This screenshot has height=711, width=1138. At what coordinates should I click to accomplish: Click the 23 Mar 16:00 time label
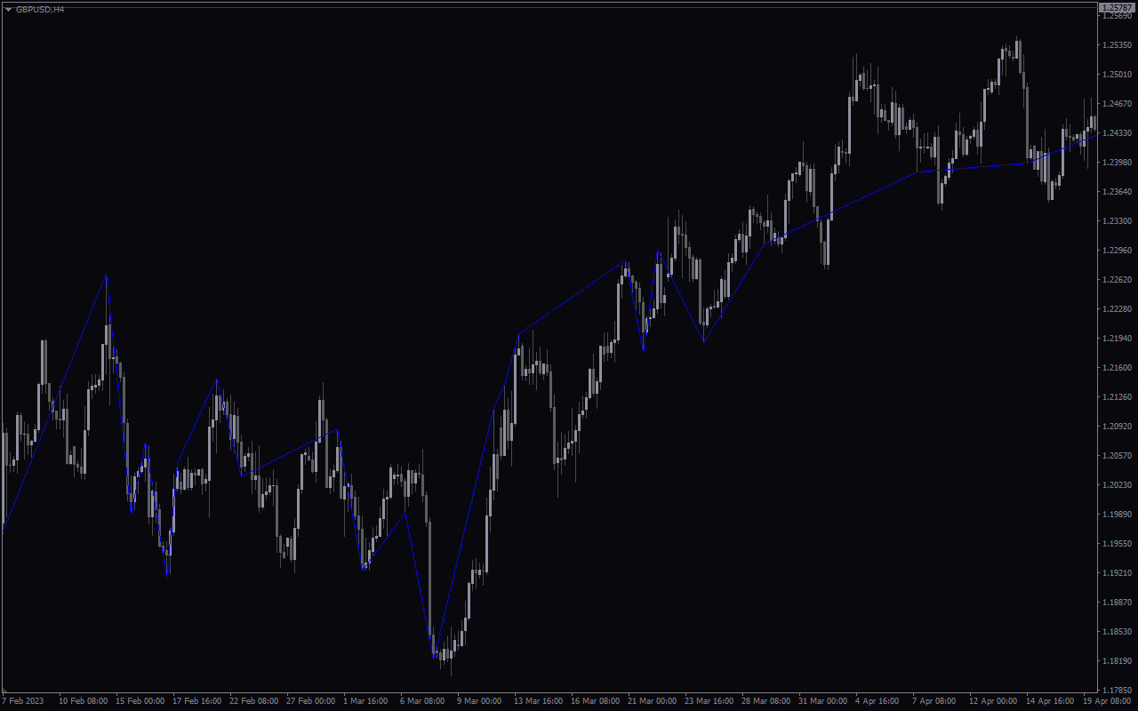[709, 700]
